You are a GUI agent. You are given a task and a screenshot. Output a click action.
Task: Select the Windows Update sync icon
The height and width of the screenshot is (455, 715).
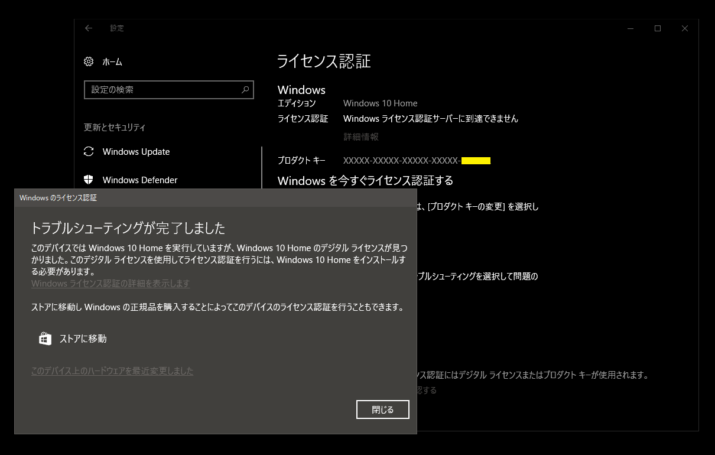[89, 152]
